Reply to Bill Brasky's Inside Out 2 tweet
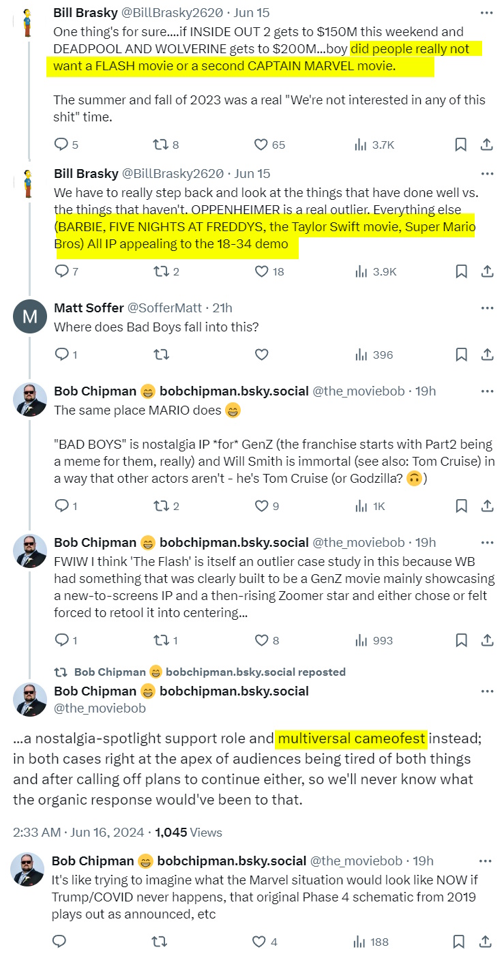The width and height of the screenshot is (504, 956). tap(61, 145)
